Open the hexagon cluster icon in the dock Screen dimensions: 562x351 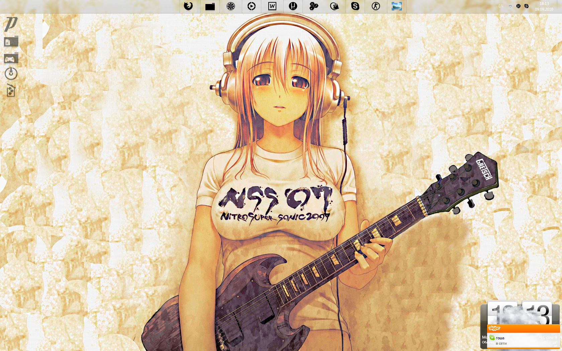314,6
